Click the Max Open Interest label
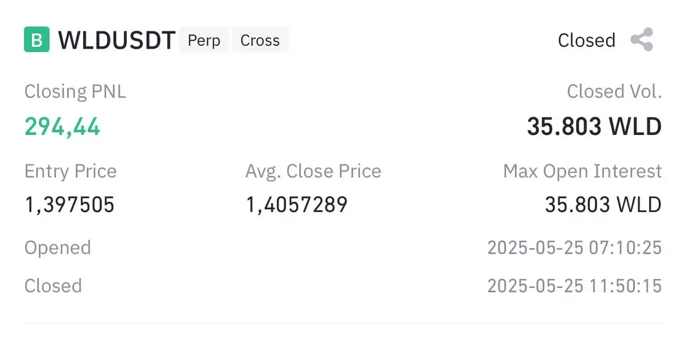Screen dimensions: 687x347 (582, 171)
